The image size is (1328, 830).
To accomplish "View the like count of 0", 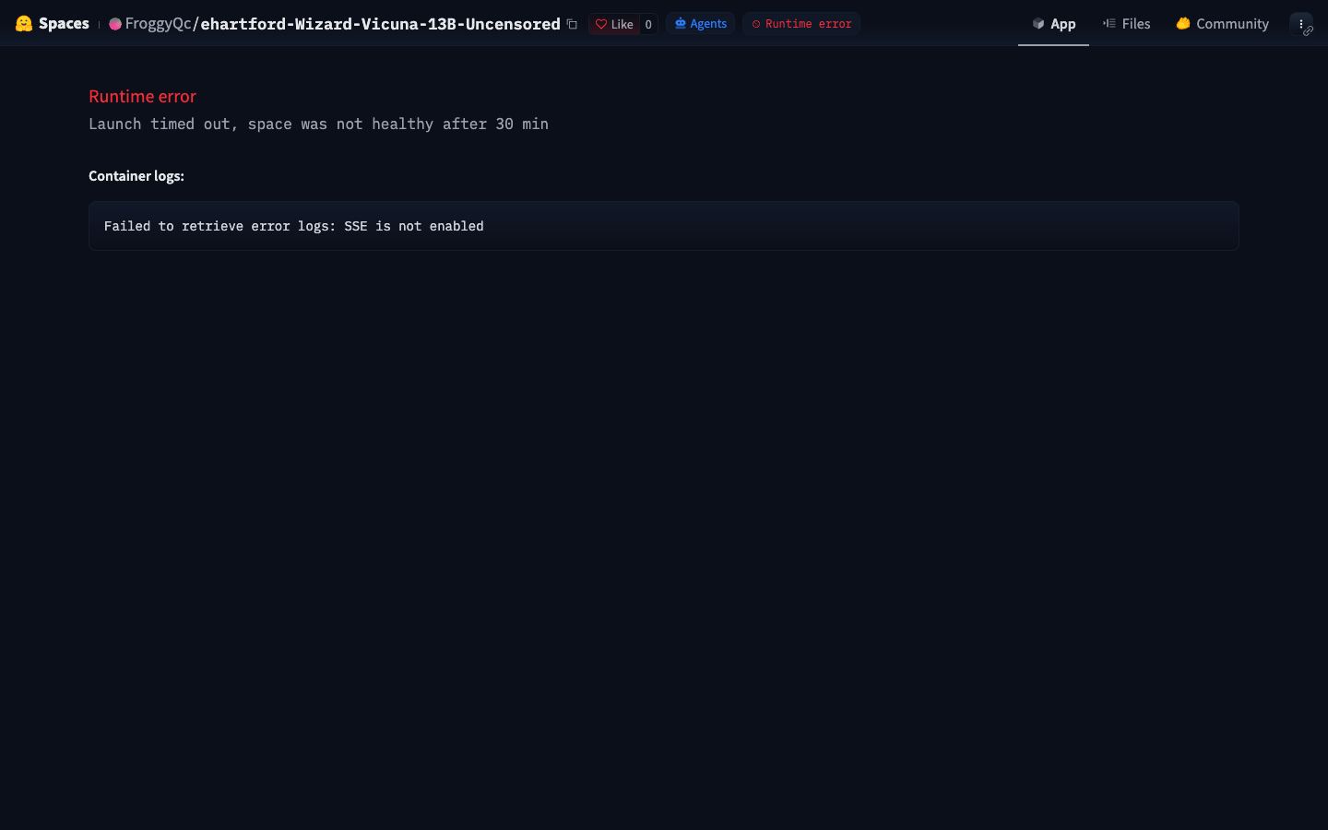I will 648,24.
